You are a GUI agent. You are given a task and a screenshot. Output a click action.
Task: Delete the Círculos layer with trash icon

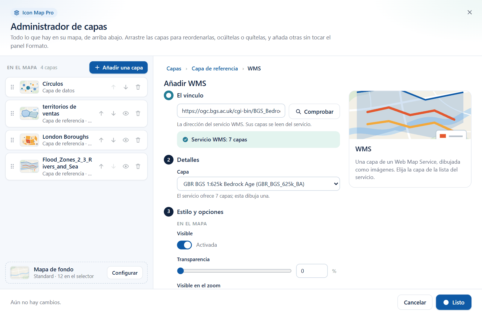tap(138, 87)
